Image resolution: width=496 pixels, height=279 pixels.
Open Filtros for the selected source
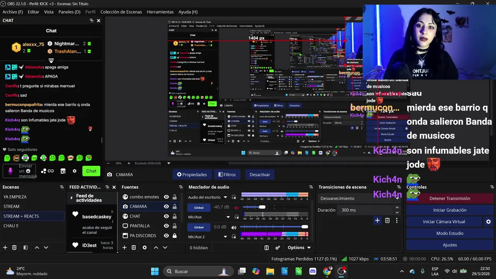(x=227, y=175)
